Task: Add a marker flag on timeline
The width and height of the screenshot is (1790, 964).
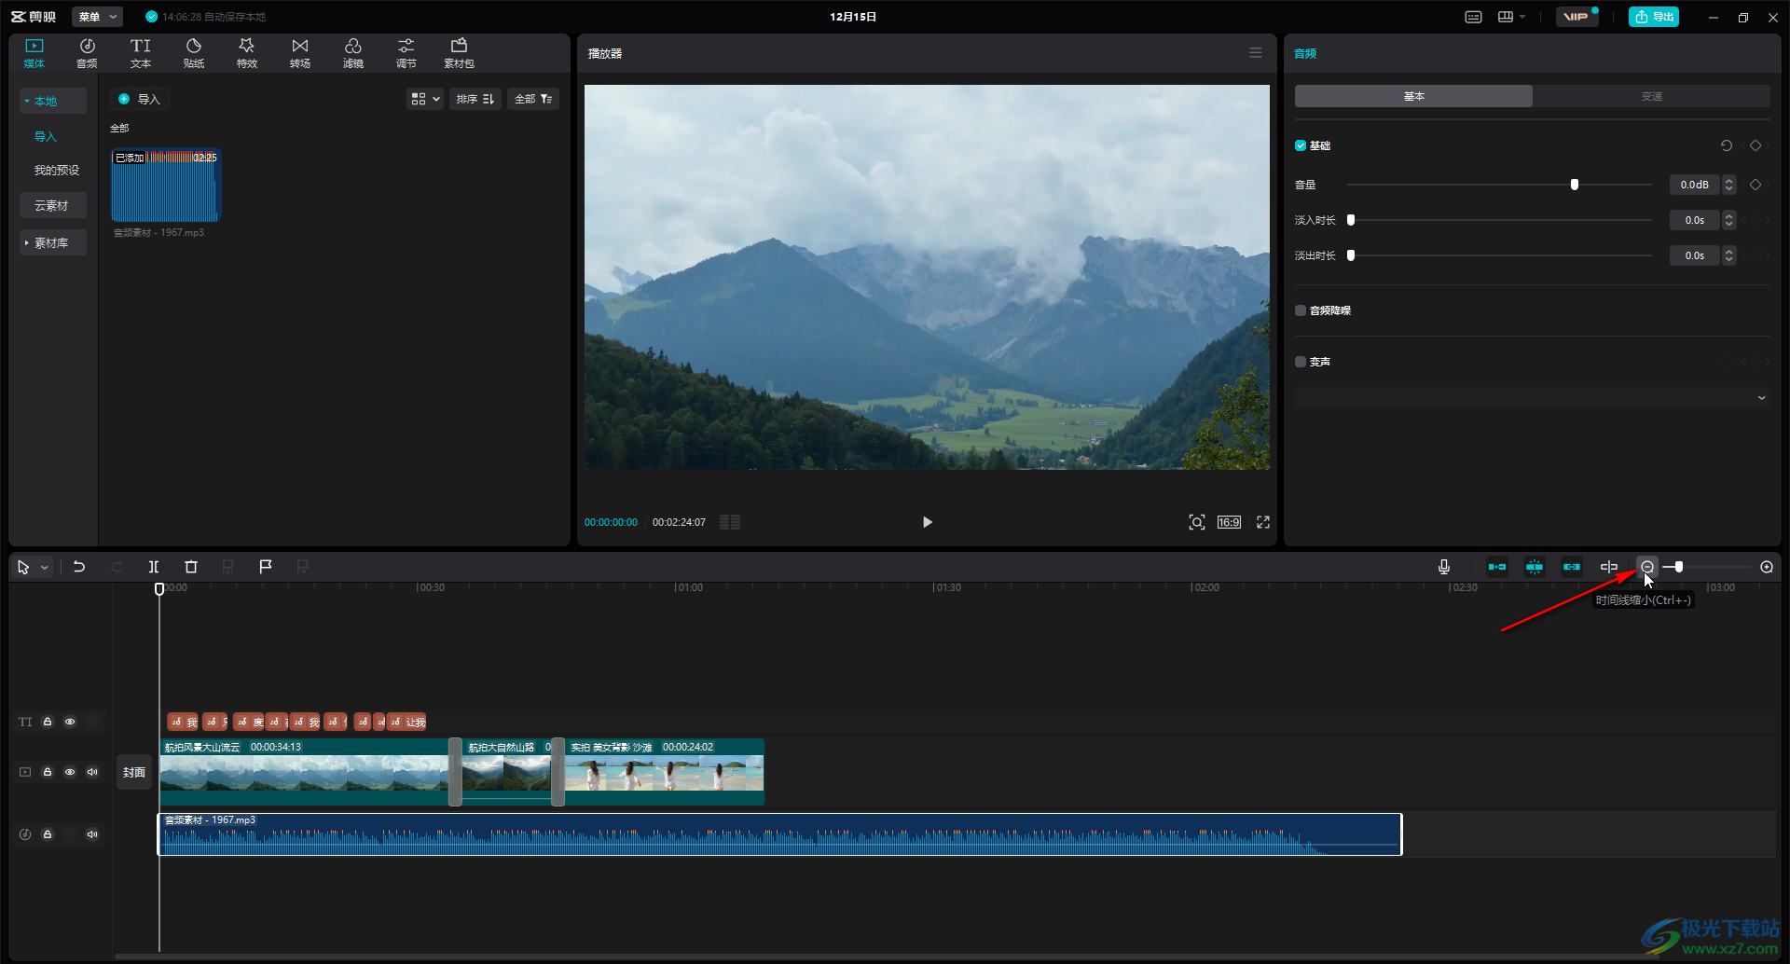Action: [x=266, y=567]
